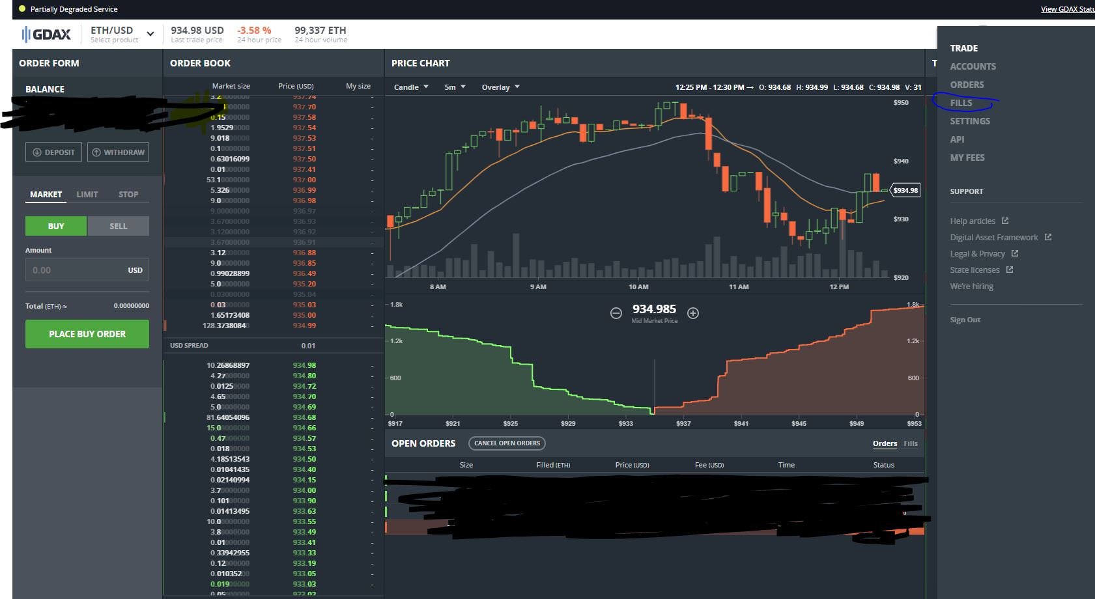
Task: Open Help articles external link icon
Action: (x=1005, y=221)
